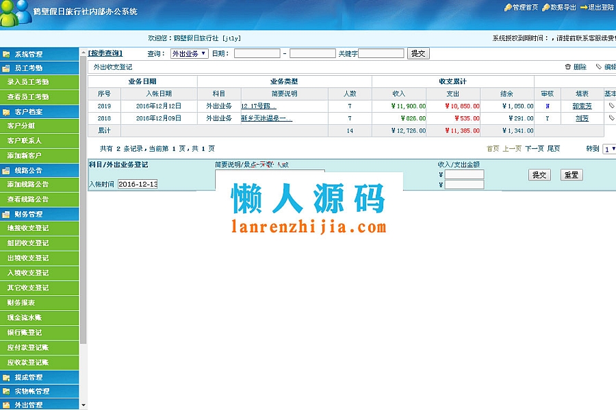616x410 pixels.
Task: Click the 退出登陆 arrow icon
Action: [x=583, y=8]
